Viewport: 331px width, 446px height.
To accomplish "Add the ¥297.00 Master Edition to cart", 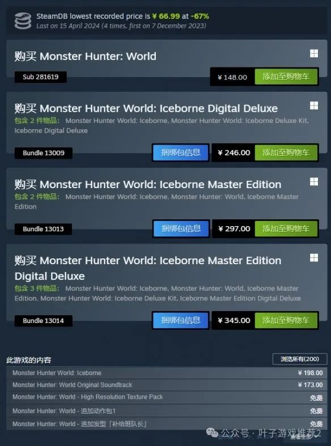I will [x=286, y=228].
